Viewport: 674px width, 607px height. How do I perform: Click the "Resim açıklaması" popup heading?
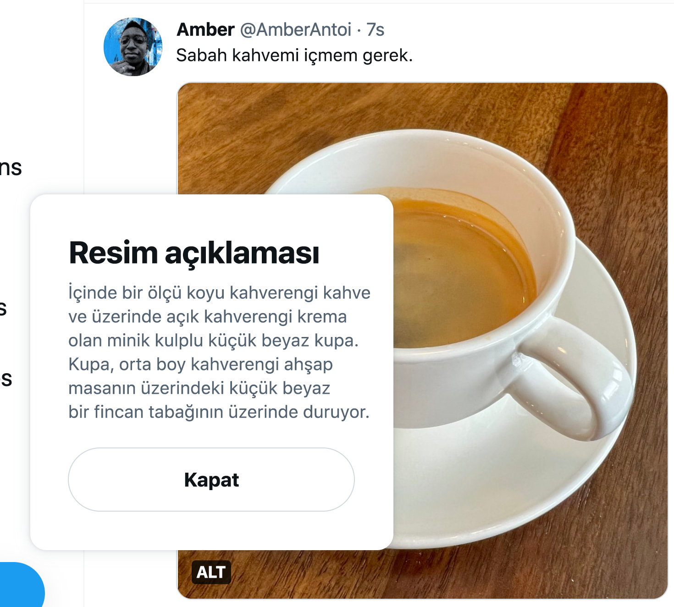(x=194, y=253)
